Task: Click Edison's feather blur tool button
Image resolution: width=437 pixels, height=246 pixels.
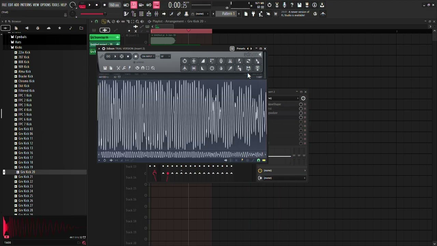Action: point(230,68)
